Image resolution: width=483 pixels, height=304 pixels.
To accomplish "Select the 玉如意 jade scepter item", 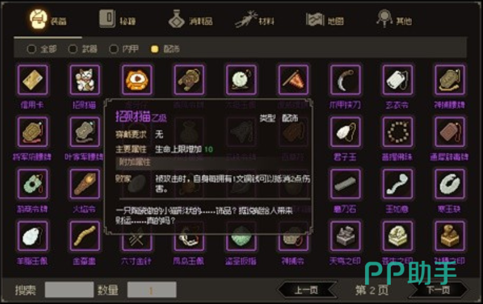I will [x=397, y=184].
